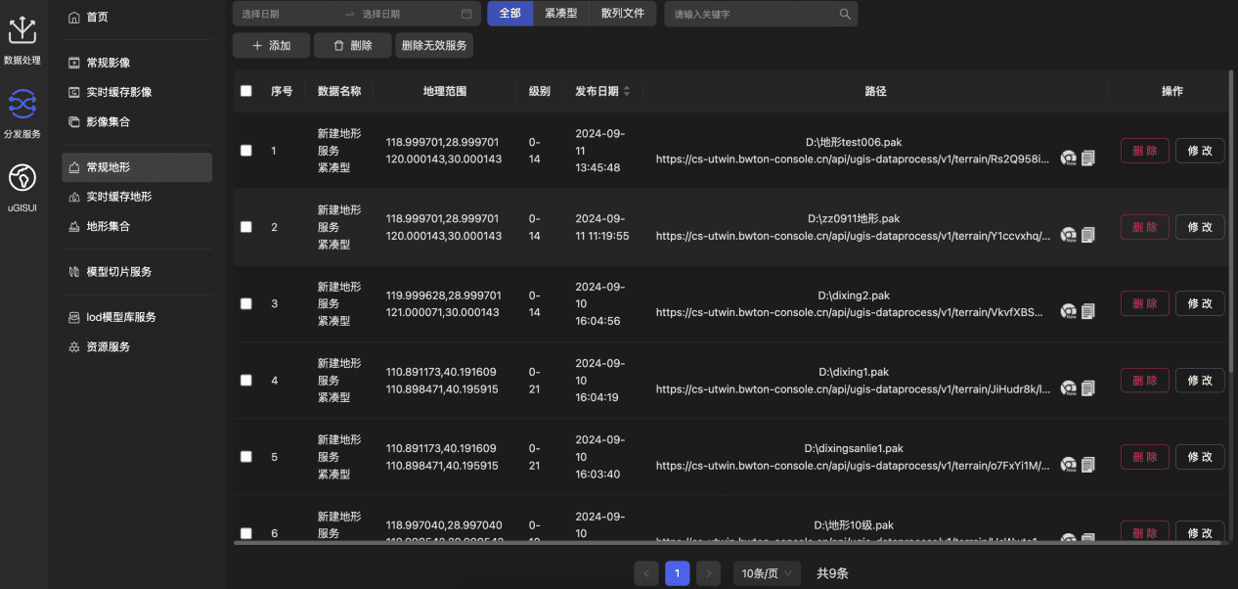Viewport: 1238px width, 589px height.
Task: Switch to the 紧凑型 filter tab
Action: 560,14
